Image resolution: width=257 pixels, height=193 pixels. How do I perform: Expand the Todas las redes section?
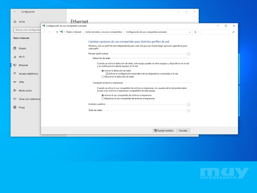coord(188,111)
